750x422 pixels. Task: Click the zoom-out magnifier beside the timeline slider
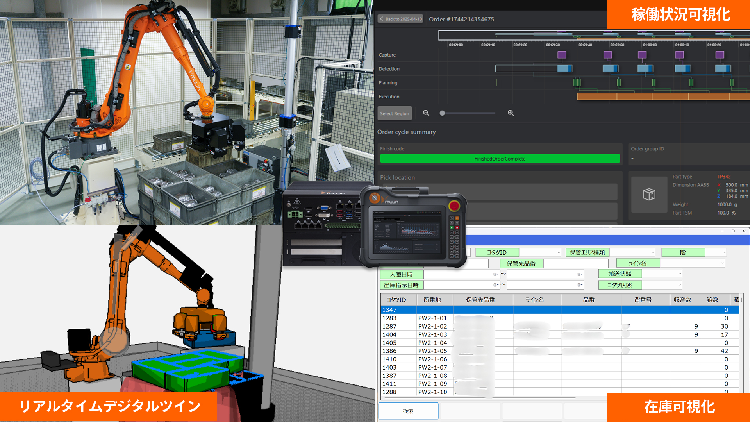426,113
